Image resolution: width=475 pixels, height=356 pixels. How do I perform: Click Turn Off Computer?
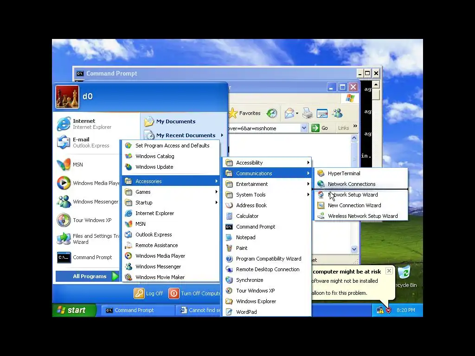(x=194, y=293)
